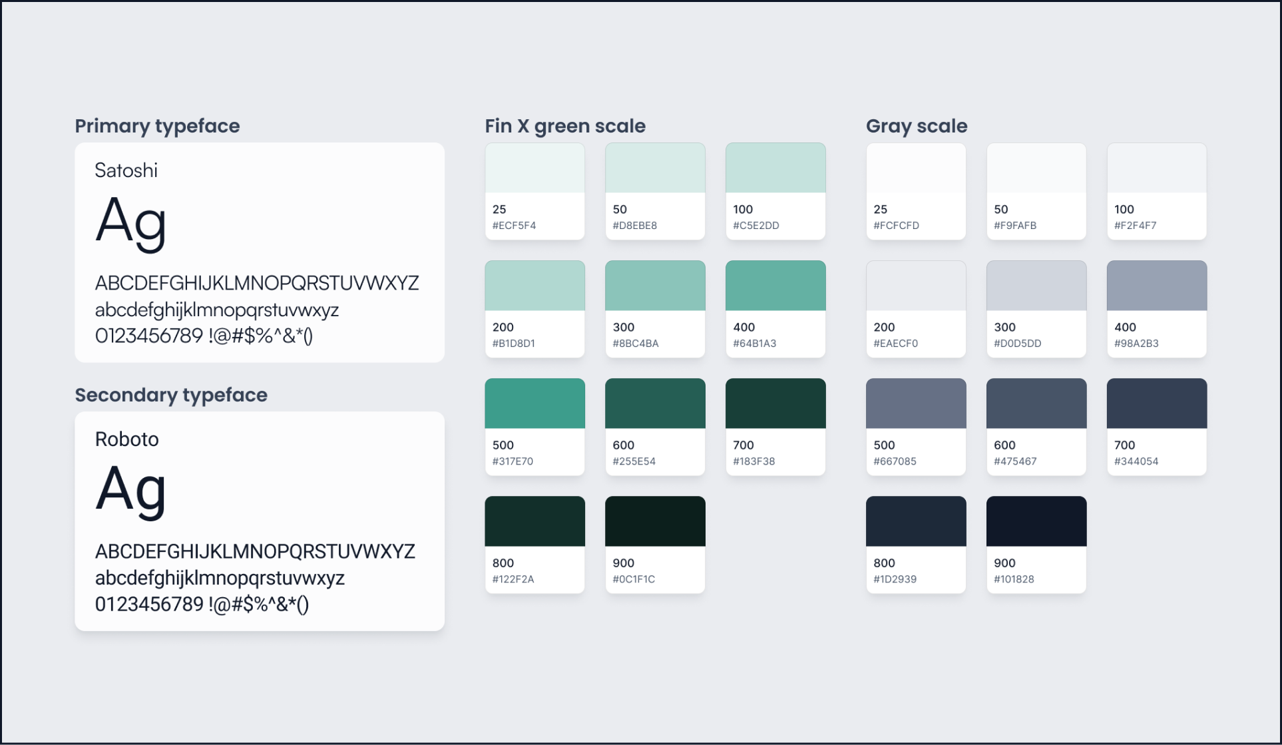This screenshot has width=1282, height=745.
Task: Click green 700 swatch #183F38
Action: tap(775, 403)
